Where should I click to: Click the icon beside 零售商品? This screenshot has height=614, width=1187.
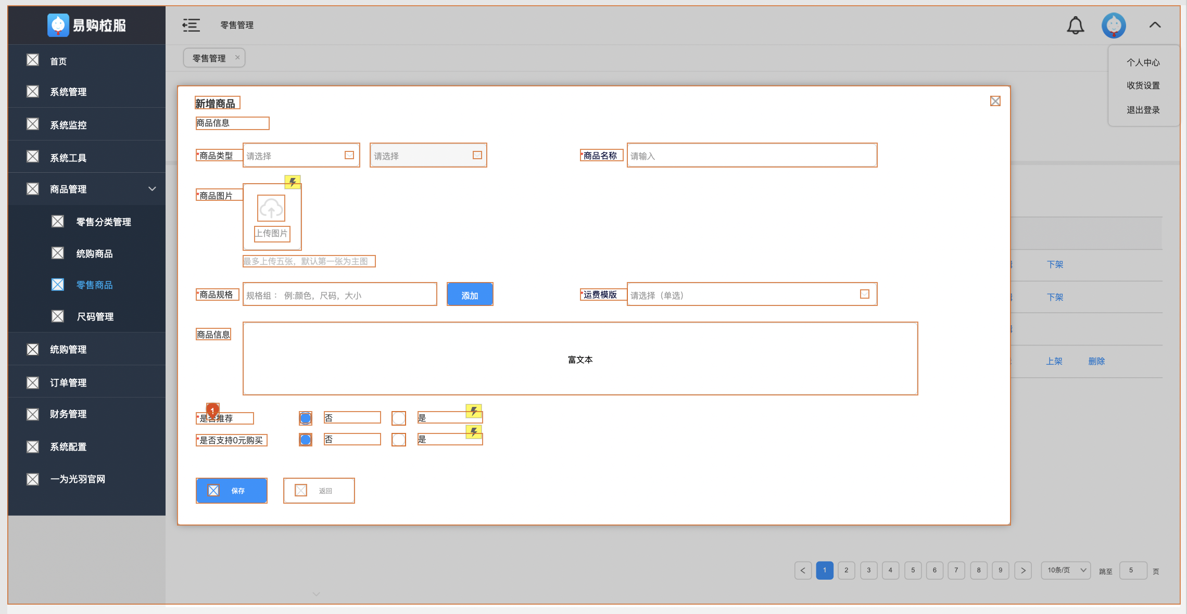coord(58,285)
